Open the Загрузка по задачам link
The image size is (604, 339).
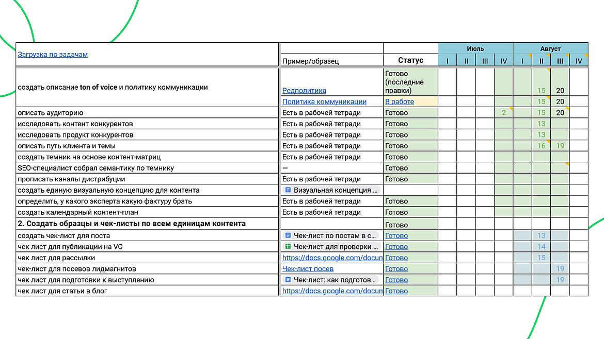(x=53, y=54)
